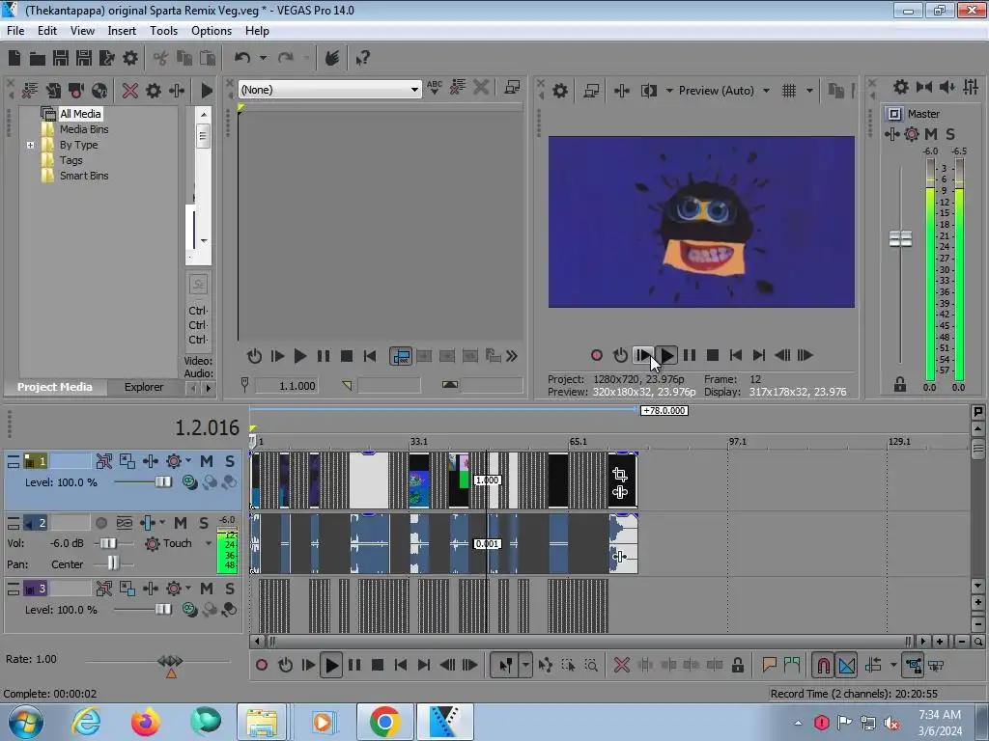Click the preview overlays grid icon
989x741 pixels.
[788, 91]
